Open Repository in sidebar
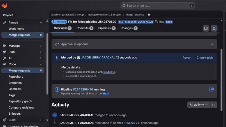 pyautogui.click(x=16, y=77)
